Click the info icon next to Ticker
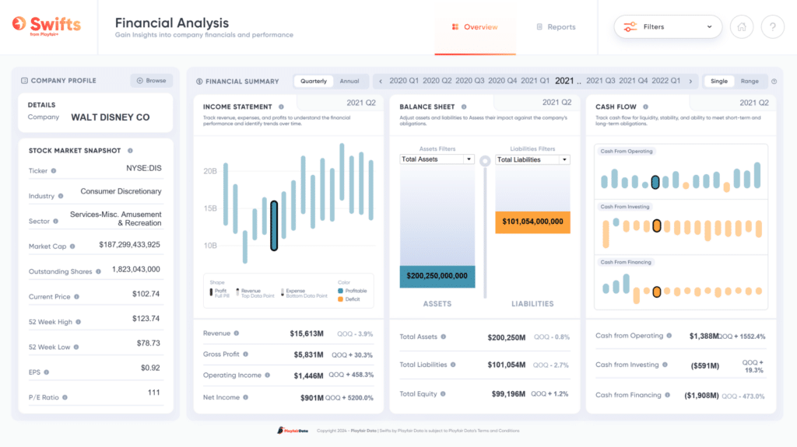 (54, 171)
